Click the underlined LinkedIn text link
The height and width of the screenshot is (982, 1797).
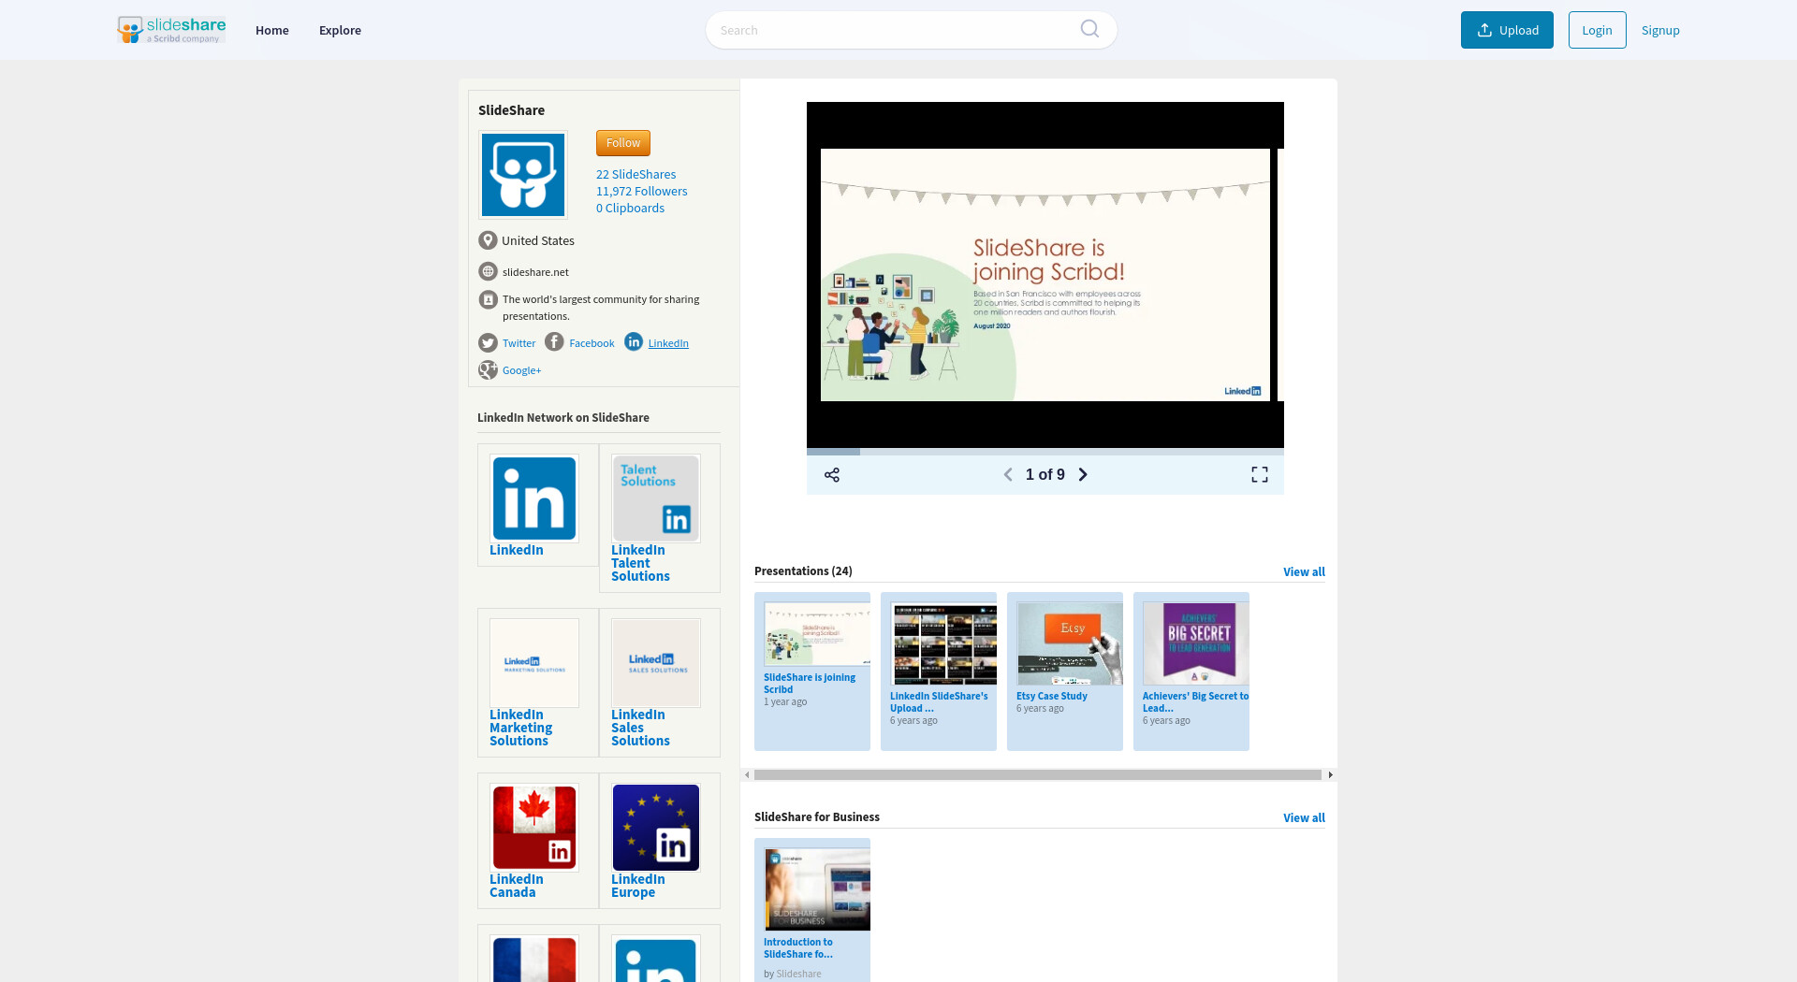[x=668, y=343]
